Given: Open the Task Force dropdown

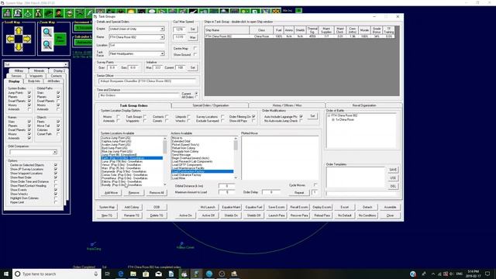Looking at the screenshot, I should (162, 53).
